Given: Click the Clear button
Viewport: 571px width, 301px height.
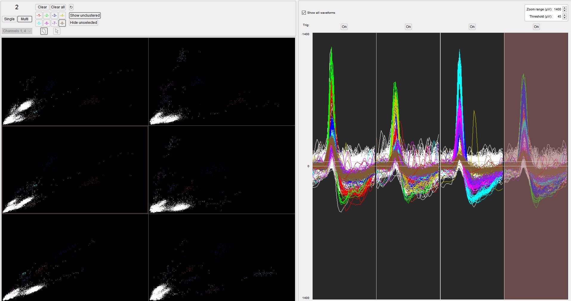Looking at the screenshot, I should click(x=42, y=7).
